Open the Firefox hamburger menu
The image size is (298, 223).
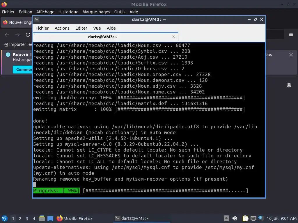point(291,35)
